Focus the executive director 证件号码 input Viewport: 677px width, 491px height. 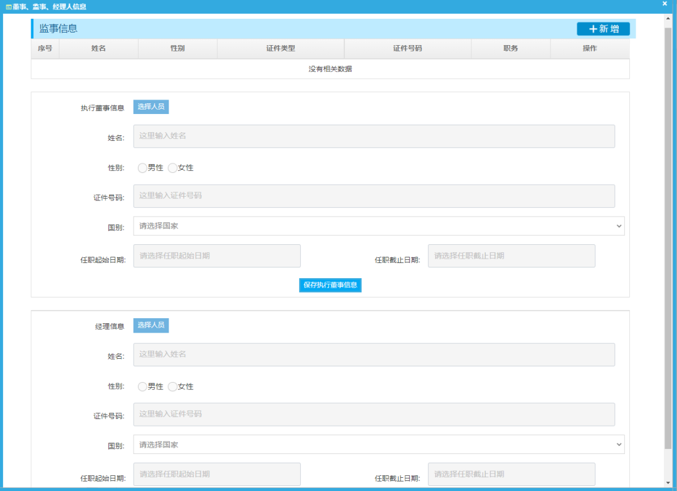374,196
